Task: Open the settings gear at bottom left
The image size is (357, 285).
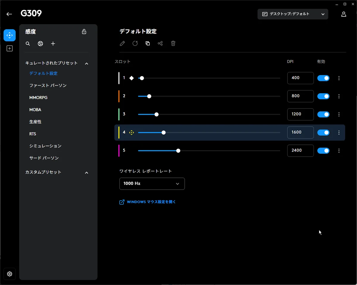Action: coord(10,274)
